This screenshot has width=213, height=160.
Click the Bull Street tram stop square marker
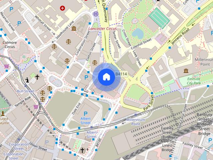[26, 86]
